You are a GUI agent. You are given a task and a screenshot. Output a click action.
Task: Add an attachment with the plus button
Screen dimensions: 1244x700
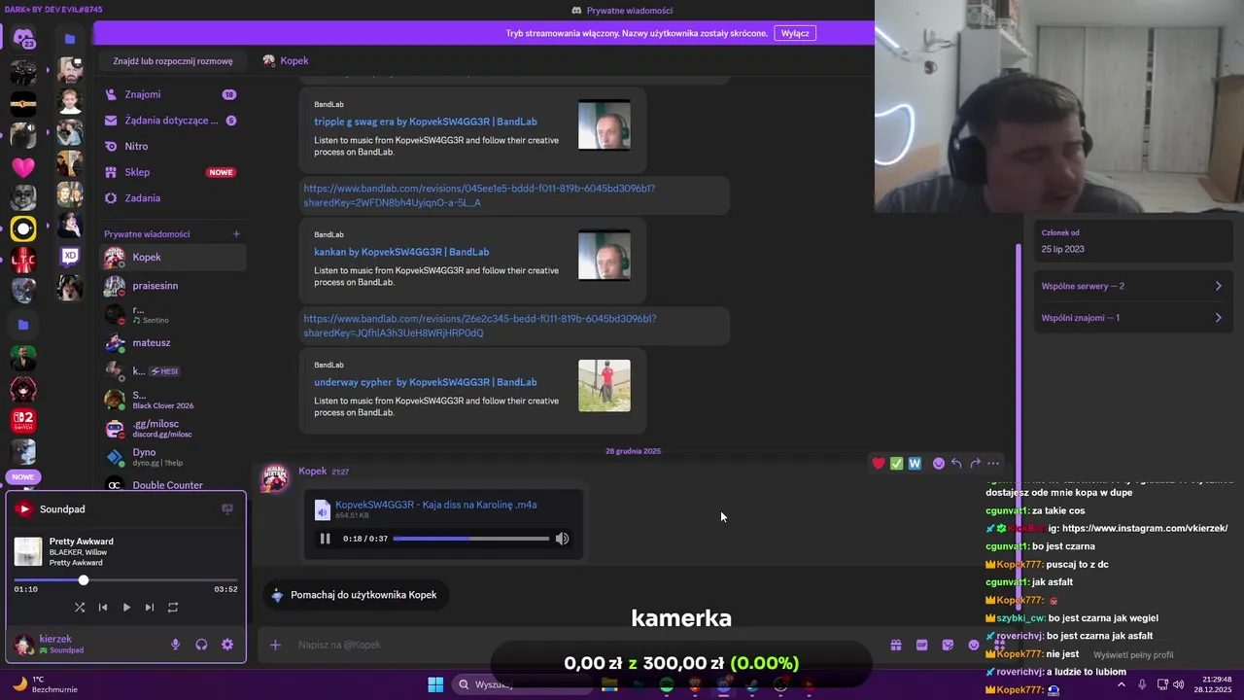[275, 645]
